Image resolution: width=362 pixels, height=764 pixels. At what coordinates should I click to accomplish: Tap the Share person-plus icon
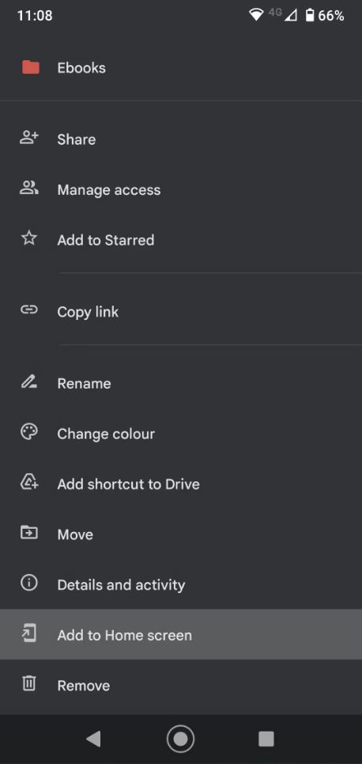(x=29, y=139)
